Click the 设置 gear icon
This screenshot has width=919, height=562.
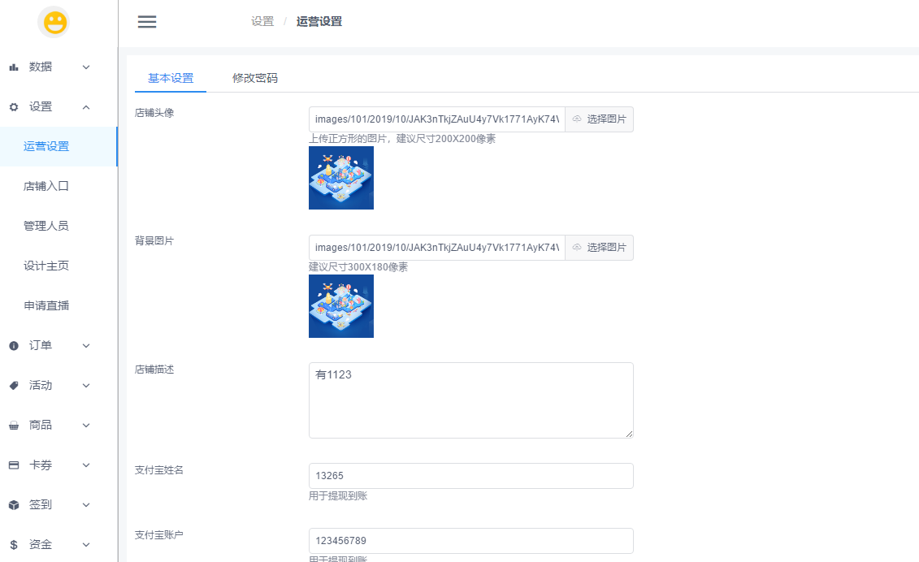click(14, 106)
